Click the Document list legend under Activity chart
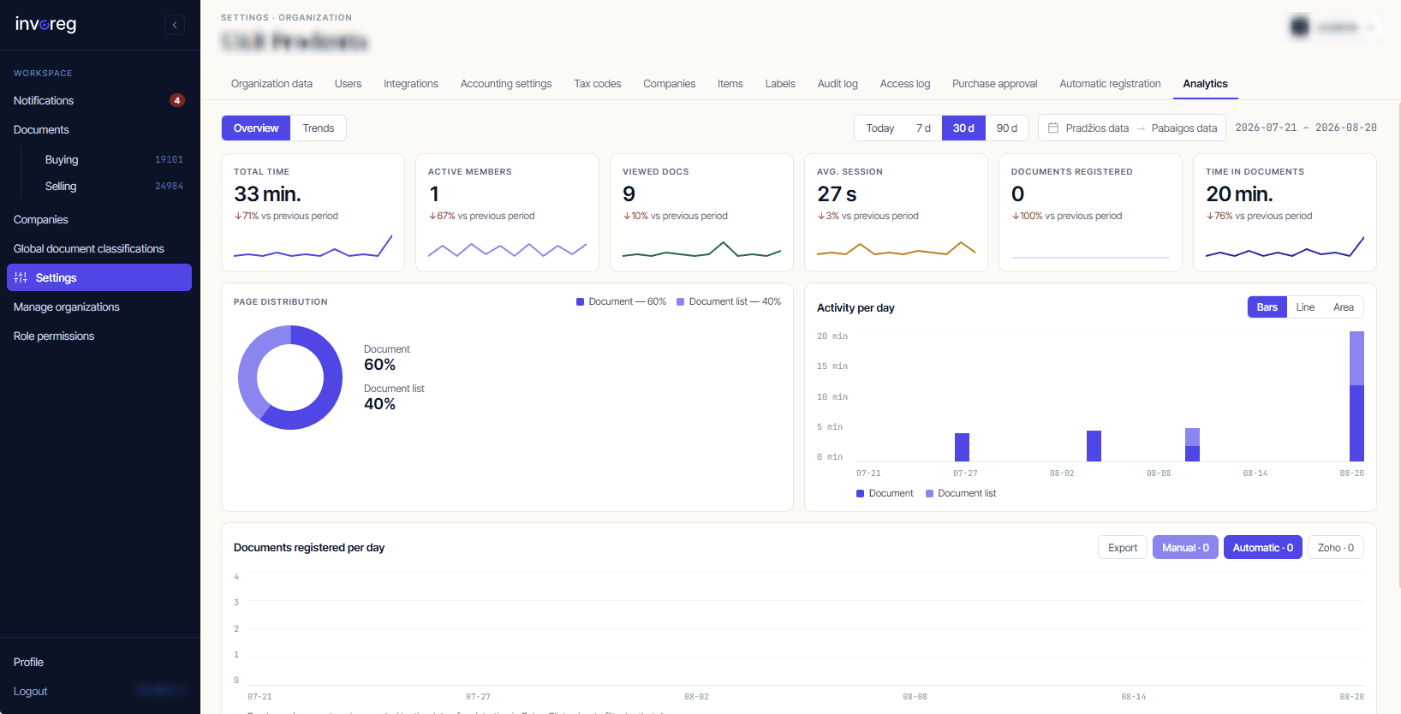 (x=961, y=493)
